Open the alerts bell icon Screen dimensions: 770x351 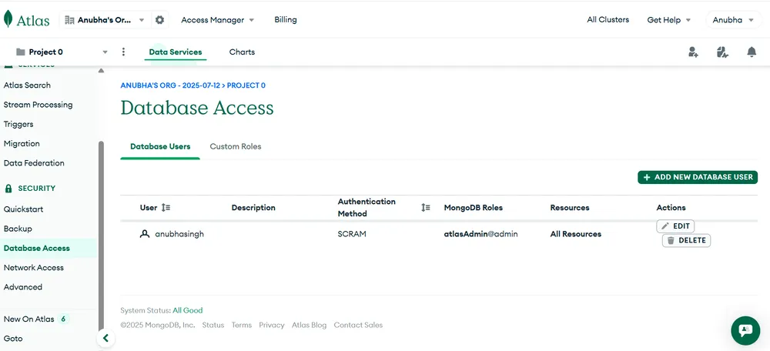coord(752,52)
